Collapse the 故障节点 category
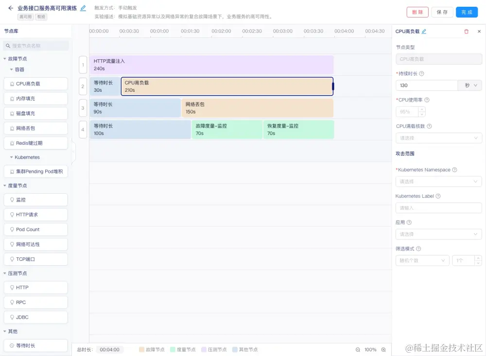Screen dimensions: 486x356 (5, 59)
